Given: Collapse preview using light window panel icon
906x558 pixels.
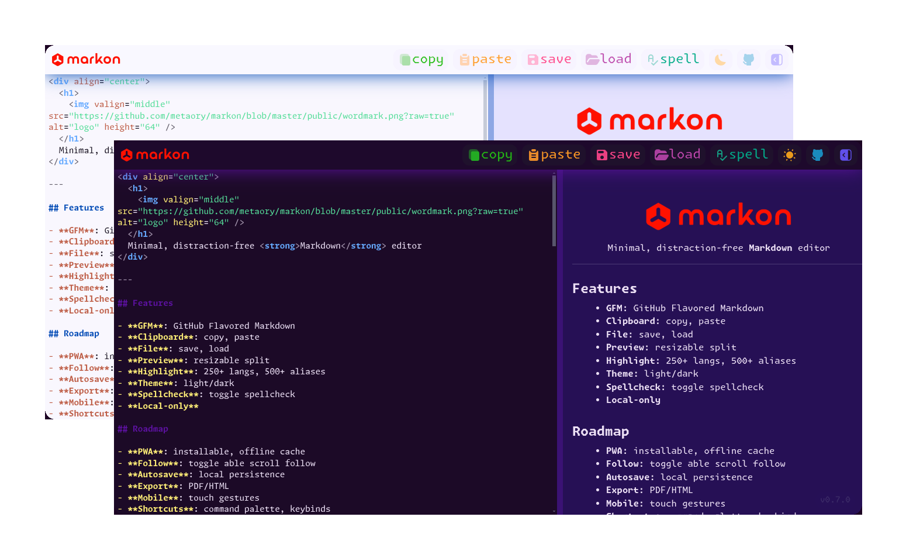Looking at the screenshot, I should click(777, 60).
